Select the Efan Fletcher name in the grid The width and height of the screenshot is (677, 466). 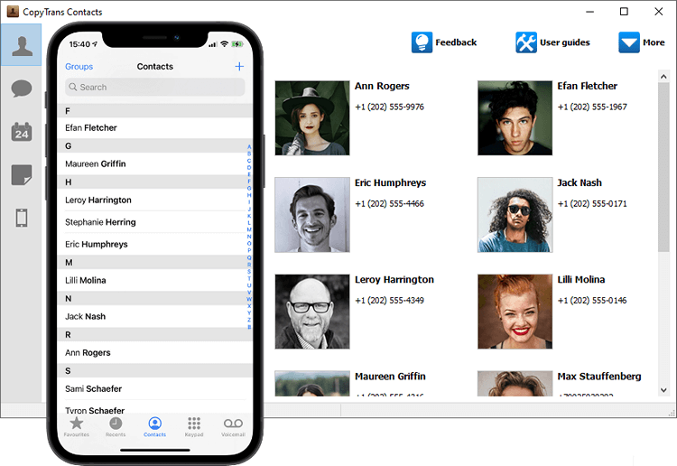[x=588, y=86]
